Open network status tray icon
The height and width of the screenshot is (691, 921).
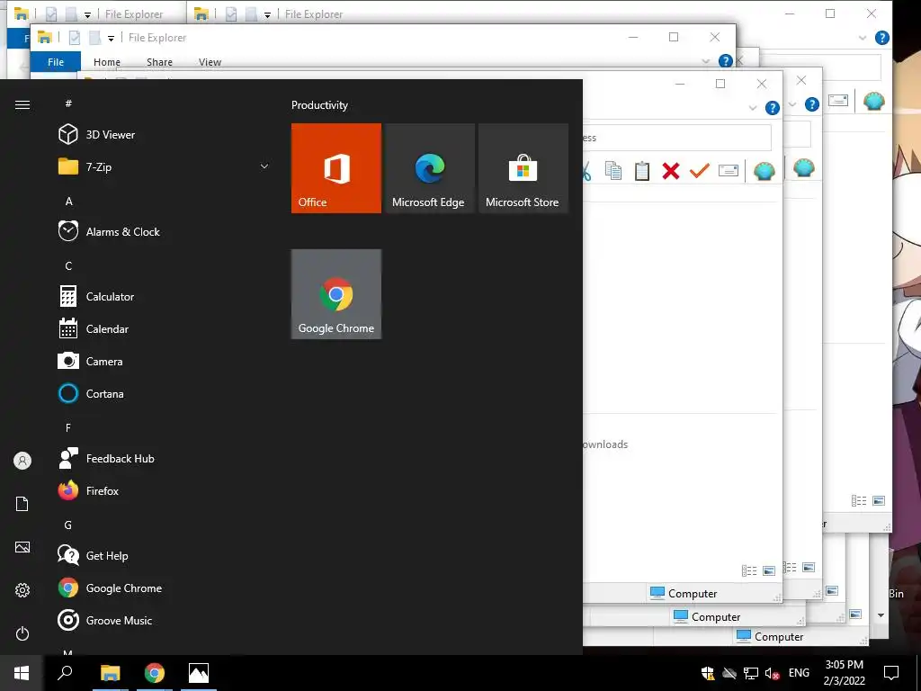751,673
